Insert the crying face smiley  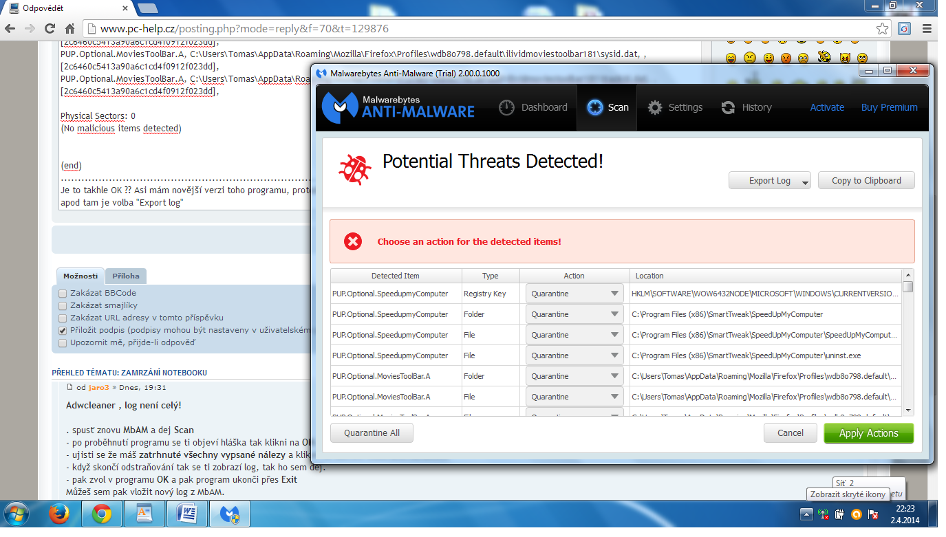pos(804,58)
